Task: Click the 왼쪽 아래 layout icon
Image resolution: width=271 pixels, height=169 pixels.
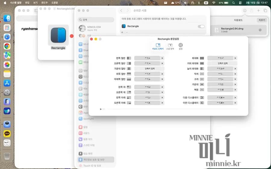Action: 129,98
